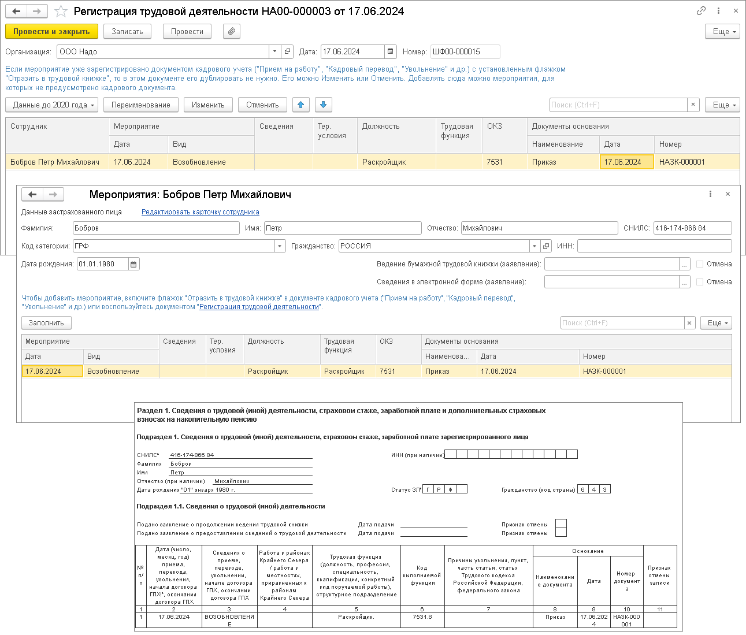Expand Гражданство dropdown list
The width and height of the screenshot is (746, 635).
coord(535,246)
